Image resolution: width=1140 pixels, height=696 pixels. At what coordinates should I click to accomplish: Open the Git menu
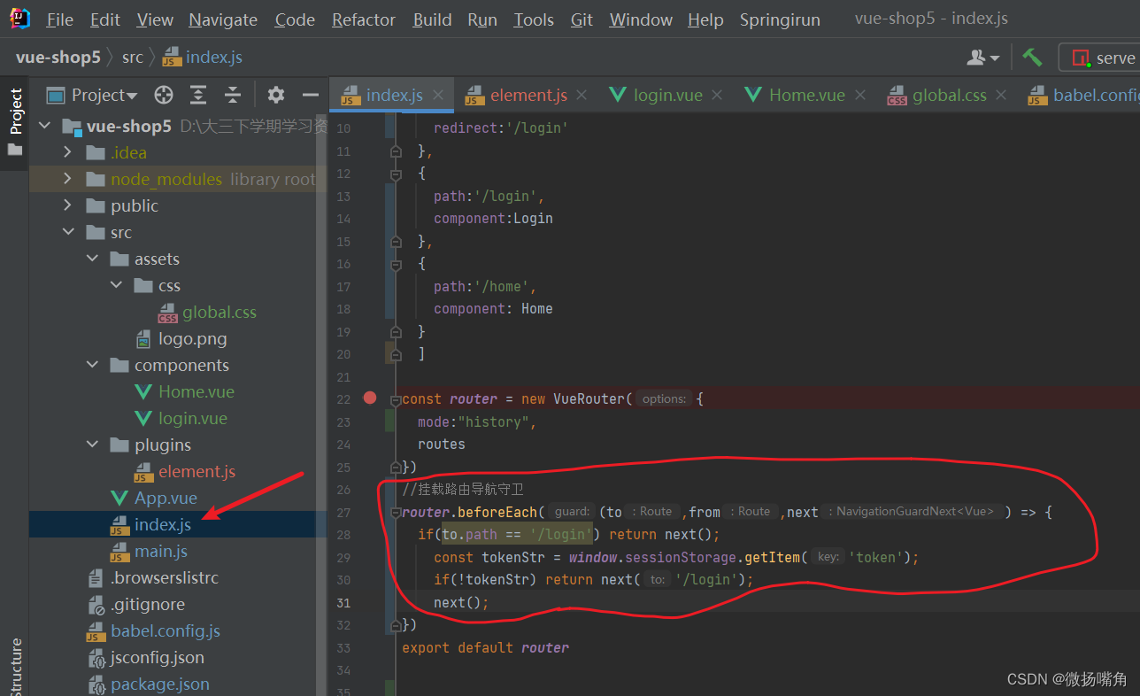[x=582, y=19]
